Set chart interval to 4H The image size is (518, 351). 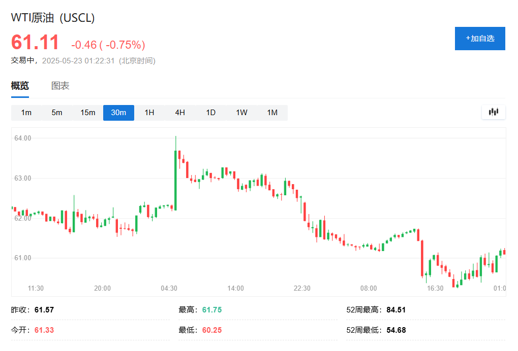click(180, 113)
